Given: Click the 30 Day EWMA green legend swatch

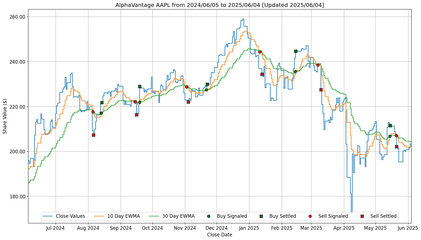Looking at the screenshot, I should point(154,216).
